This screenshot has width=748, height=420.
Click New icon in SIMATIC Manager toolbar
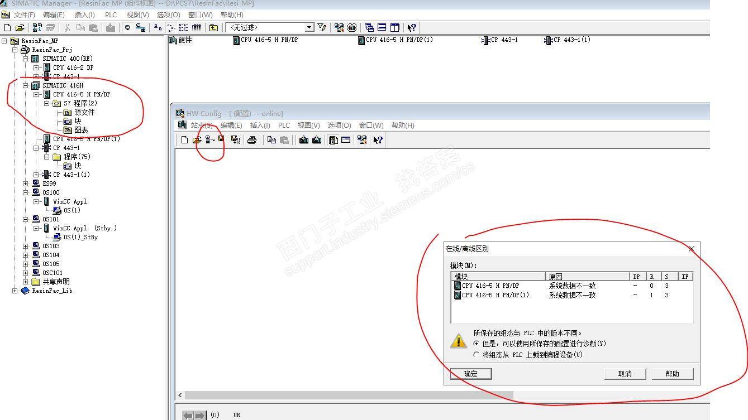7,27
